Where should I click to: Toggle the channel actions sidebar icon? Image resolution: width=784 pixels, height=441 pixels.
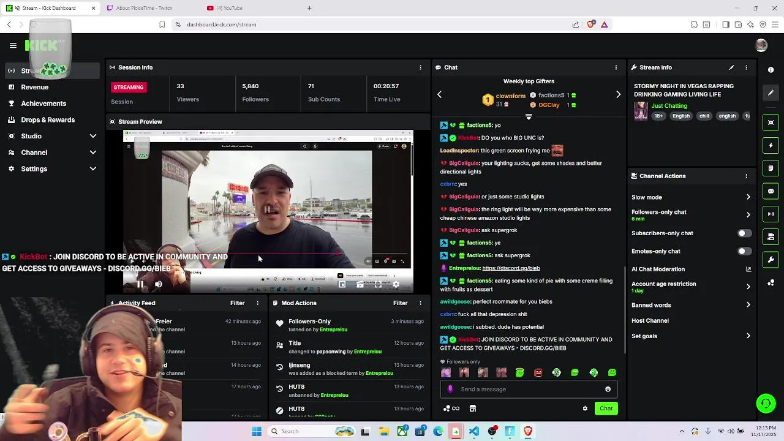point(771,236)
